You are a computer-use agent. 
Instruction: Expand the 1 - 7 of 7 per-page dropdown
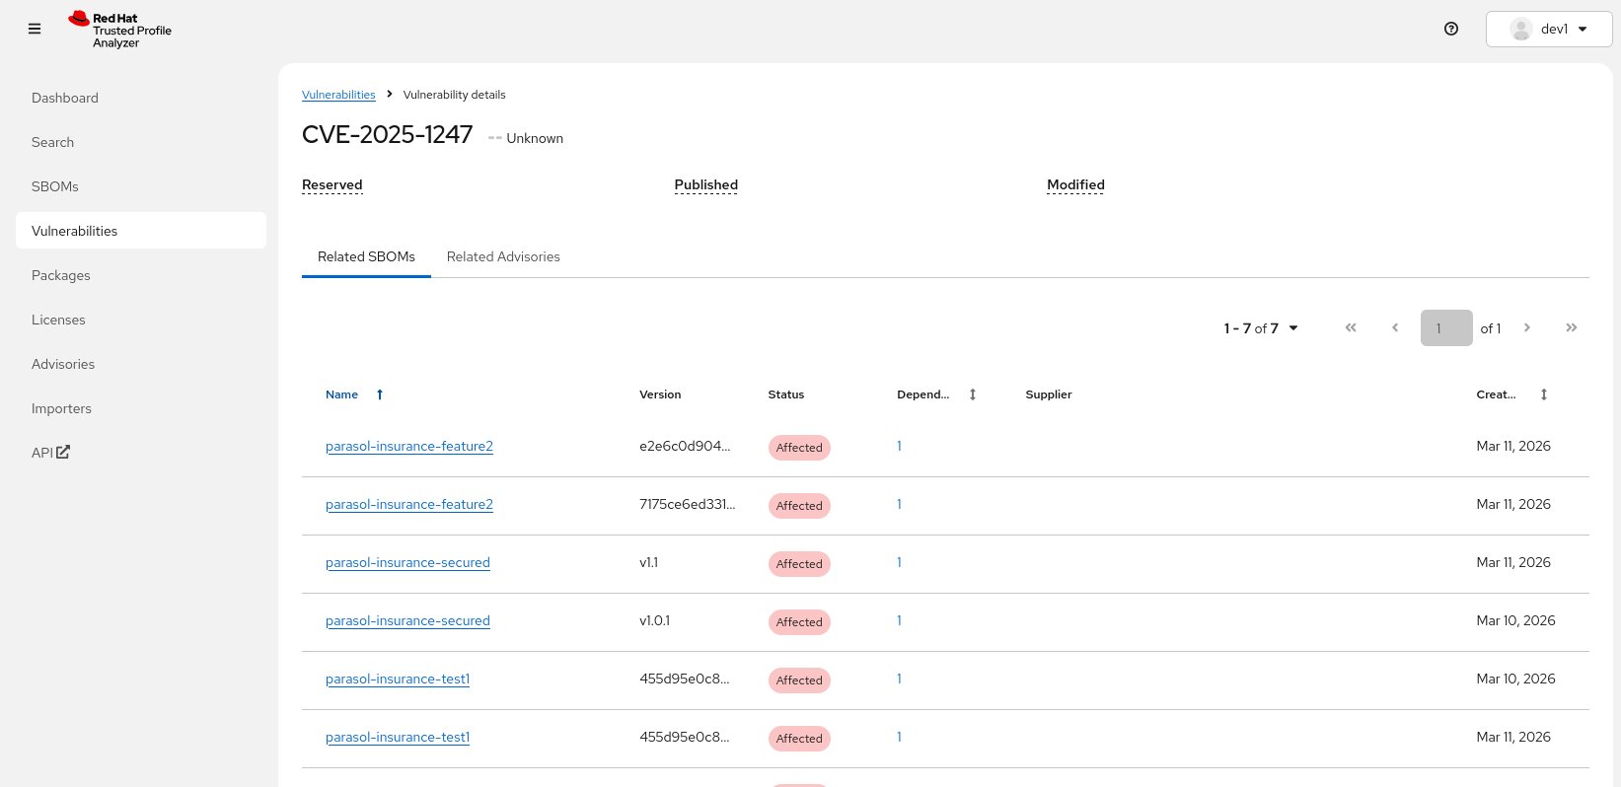(1261, 328)
